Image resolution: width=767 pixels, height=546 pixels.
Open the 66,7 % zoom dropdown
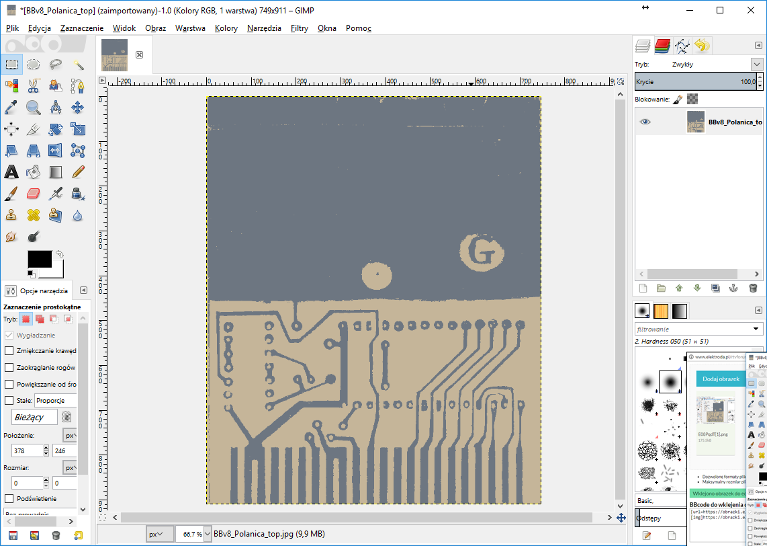[x=208, y=534]
